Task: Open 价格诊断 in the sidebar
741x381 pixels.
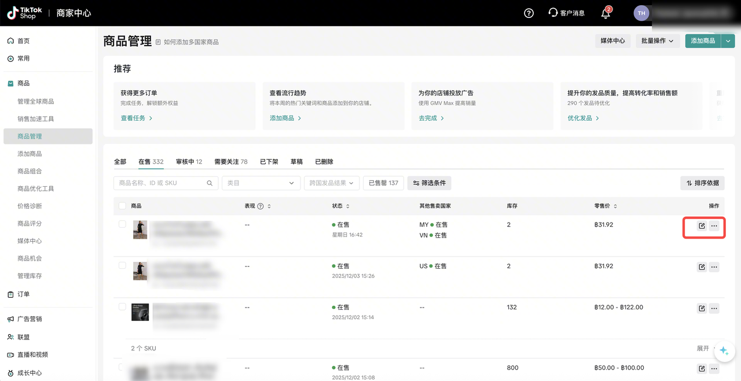Action: tap(30, 206)
